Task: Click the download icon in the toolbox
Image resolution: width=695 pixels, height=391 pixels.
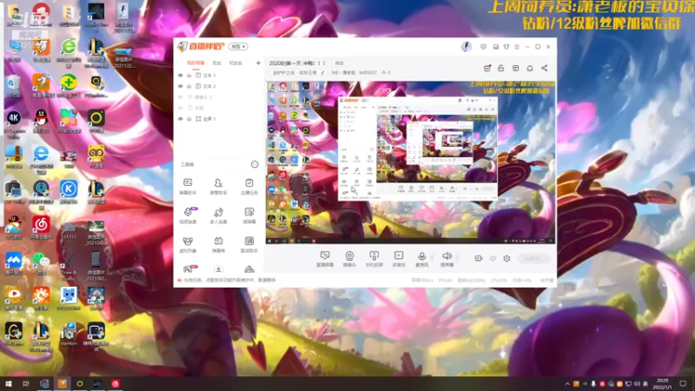Action: point(218,269)
